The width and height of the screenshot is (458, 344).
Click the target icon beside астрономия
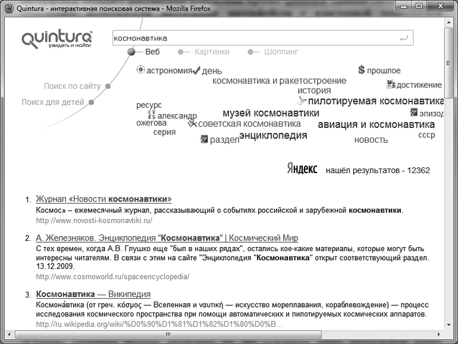[x=140, y=70]
